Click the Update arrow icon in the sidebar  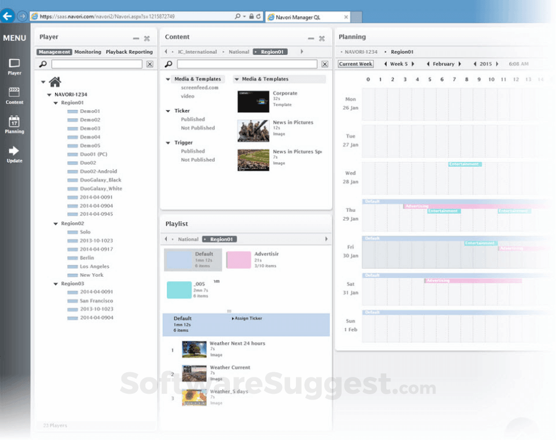pyautogui.click(x=14, y=152)
